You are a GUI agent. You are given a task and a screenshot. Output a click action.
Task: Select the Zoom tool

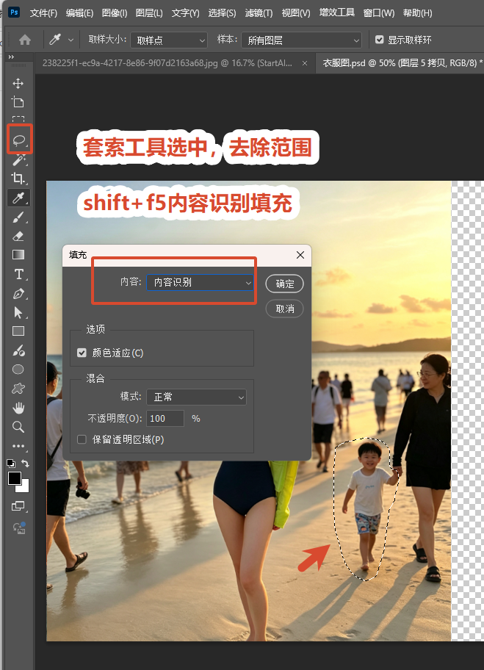[x=18, y=427]
